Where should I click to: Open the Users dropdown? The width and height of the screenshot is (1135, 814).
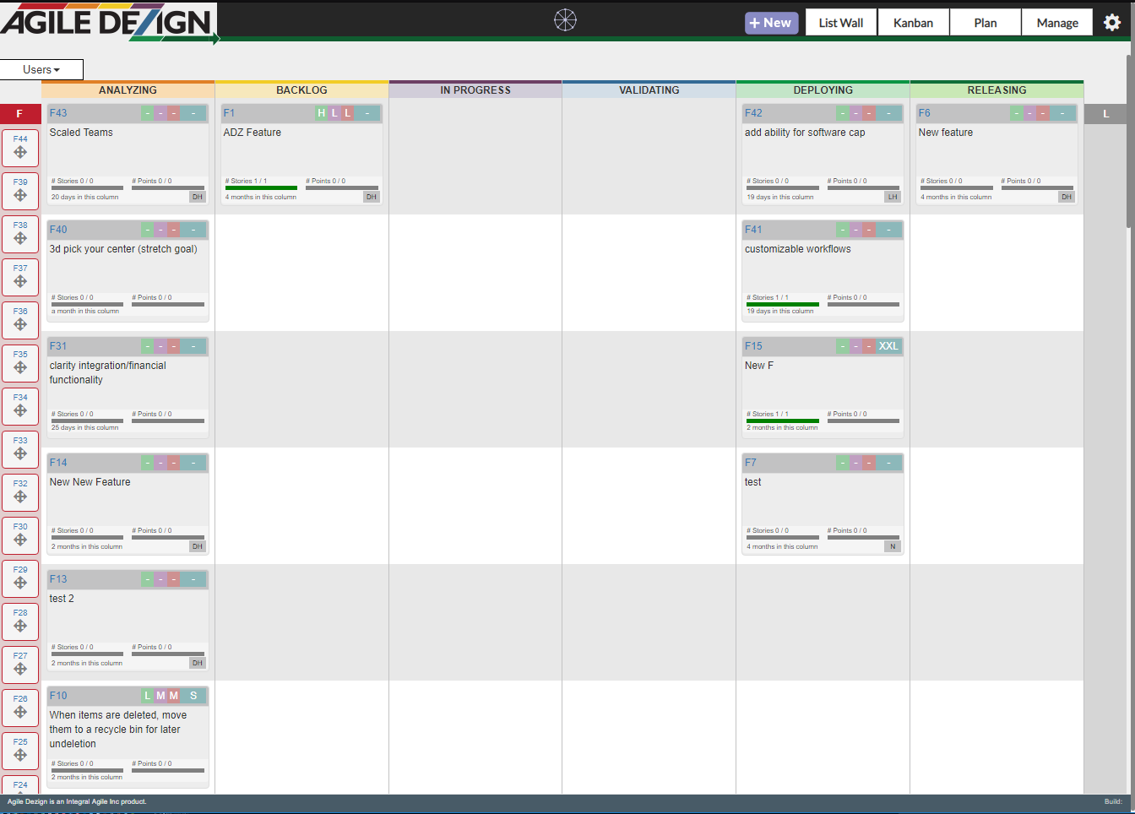tap(41, 70)
